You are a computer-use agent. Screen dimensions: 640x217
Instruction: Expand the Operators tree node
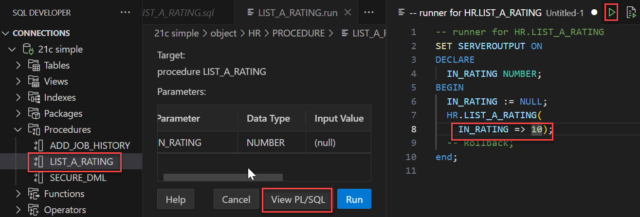(18, 210)
